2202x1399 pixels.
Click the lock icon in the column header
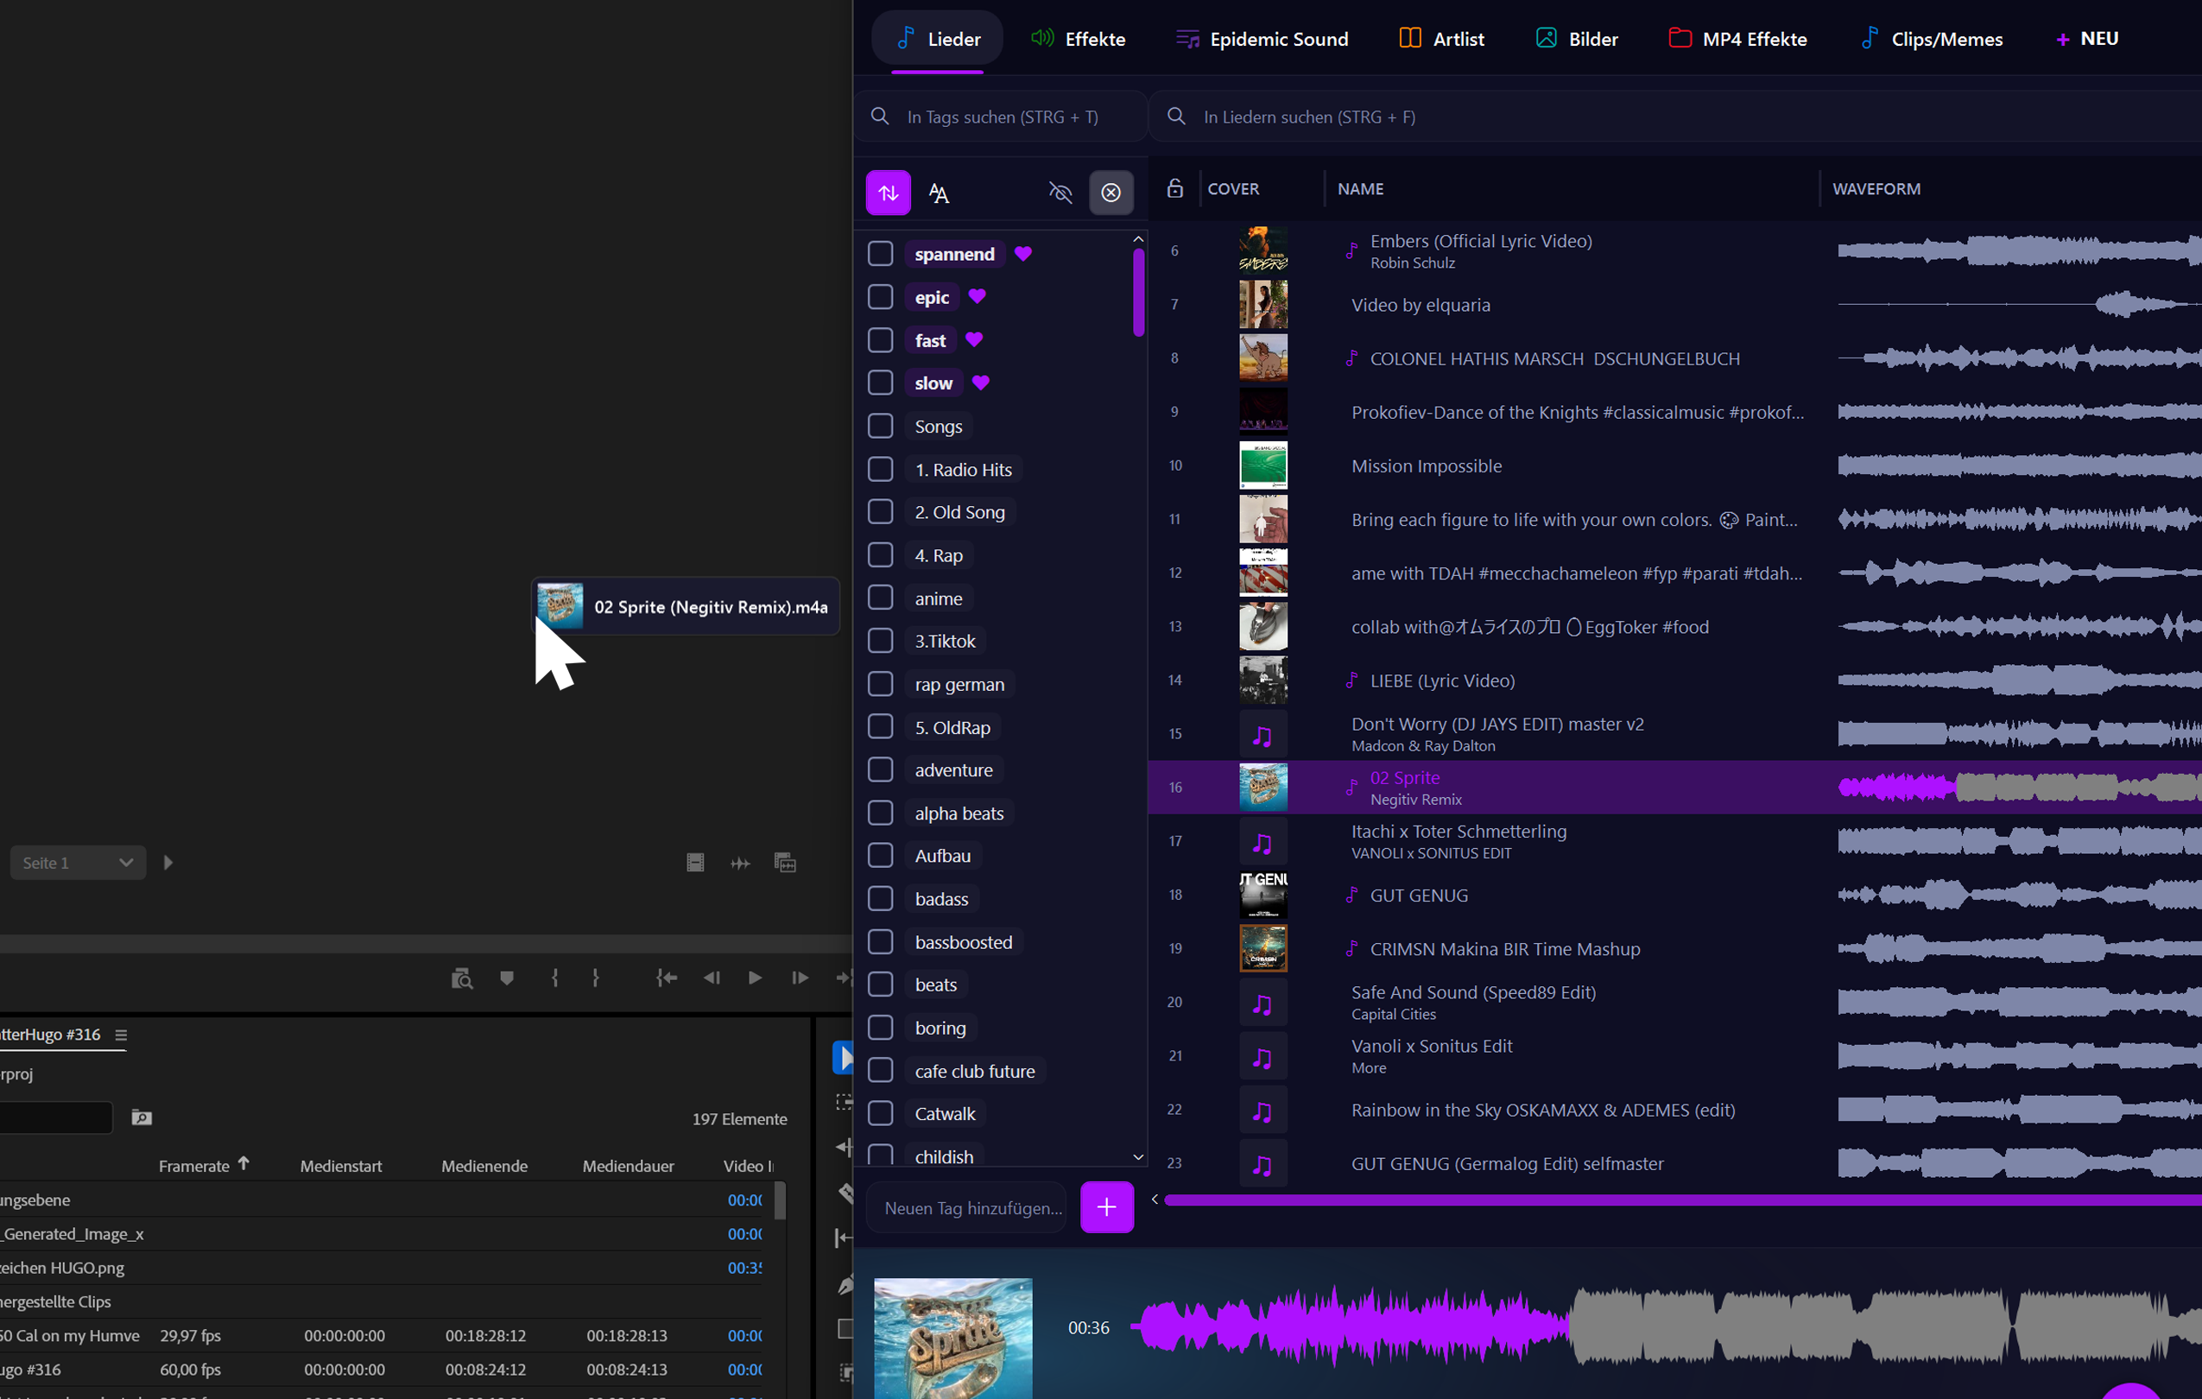(x=1175, y=187)
